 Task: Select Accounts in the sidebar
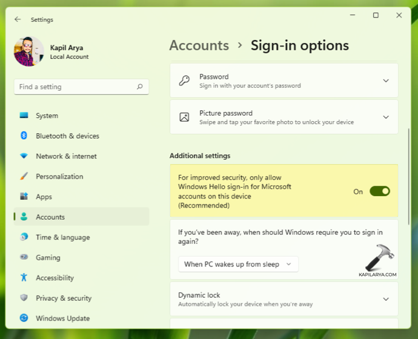tap(81, 217)
